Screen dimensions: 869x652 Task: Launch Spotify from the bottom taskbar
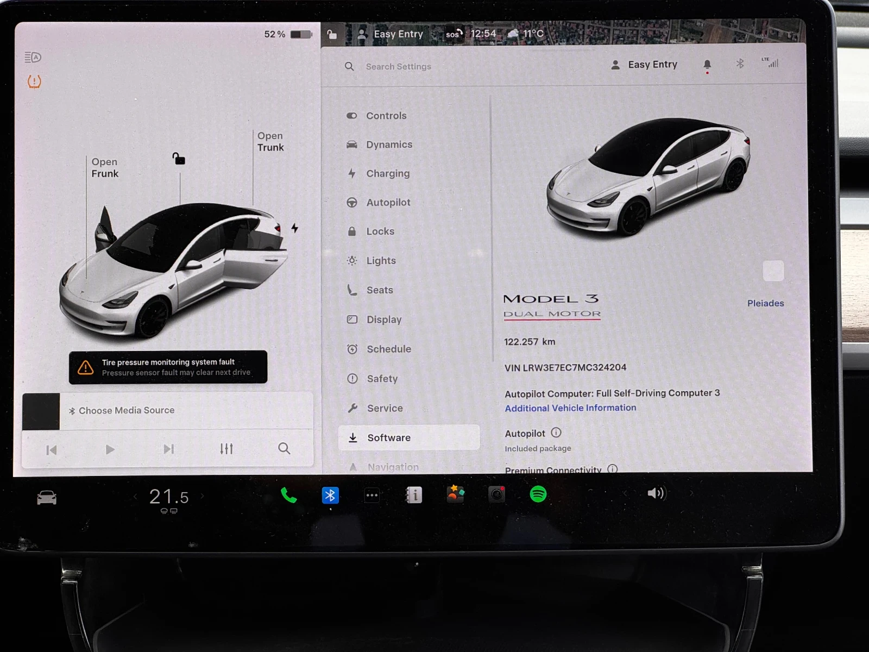pyautogui.click(x=538, y=494)
